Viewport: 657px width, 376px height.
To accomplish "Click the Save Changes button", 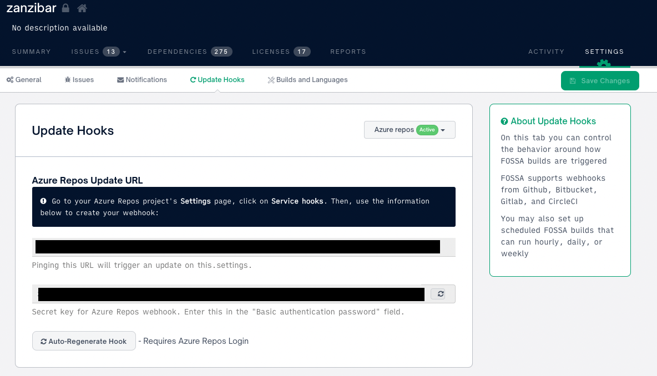I will coord(600,81).
